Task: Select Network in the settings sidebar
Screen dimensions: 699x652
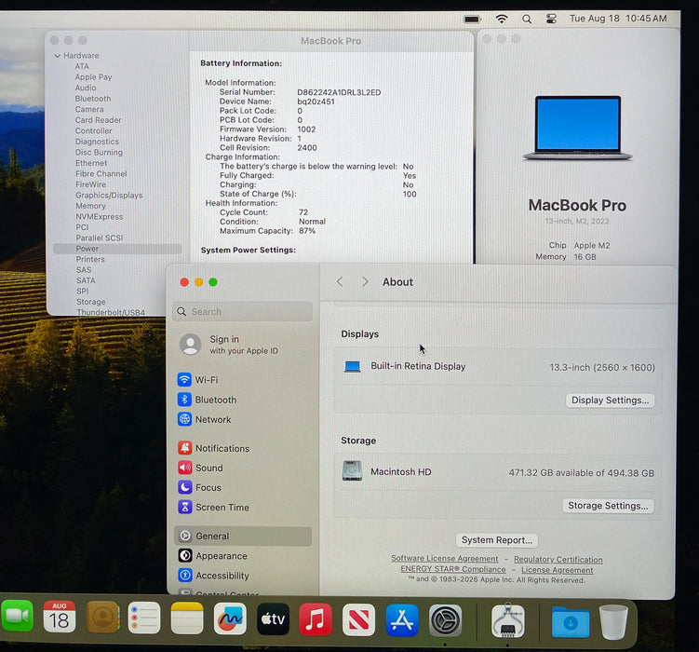Action: (x=204, y=419)
